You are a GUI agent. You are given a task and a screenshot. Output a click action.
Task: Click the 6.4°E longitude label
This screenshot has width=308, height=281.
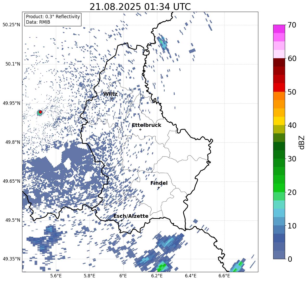[x=190, y=276]
